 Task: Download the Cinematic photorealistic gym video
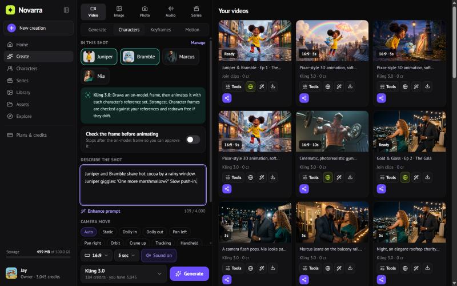click(350, 177)
